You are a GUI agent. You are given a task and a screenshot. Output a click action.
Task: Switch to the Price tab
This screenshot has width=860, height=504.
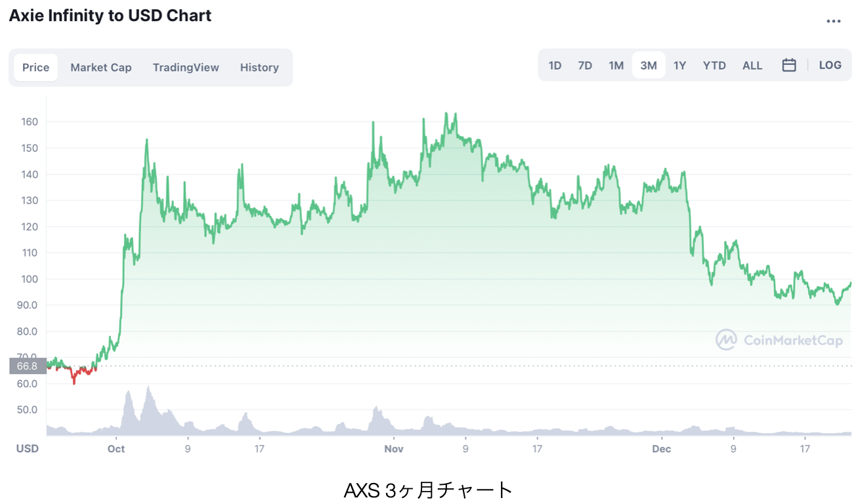click(36, 67)
